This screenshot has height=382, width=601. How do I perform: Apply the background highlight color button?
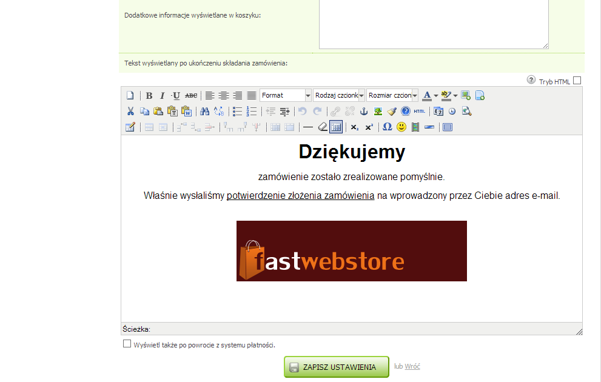pos(446,95)
